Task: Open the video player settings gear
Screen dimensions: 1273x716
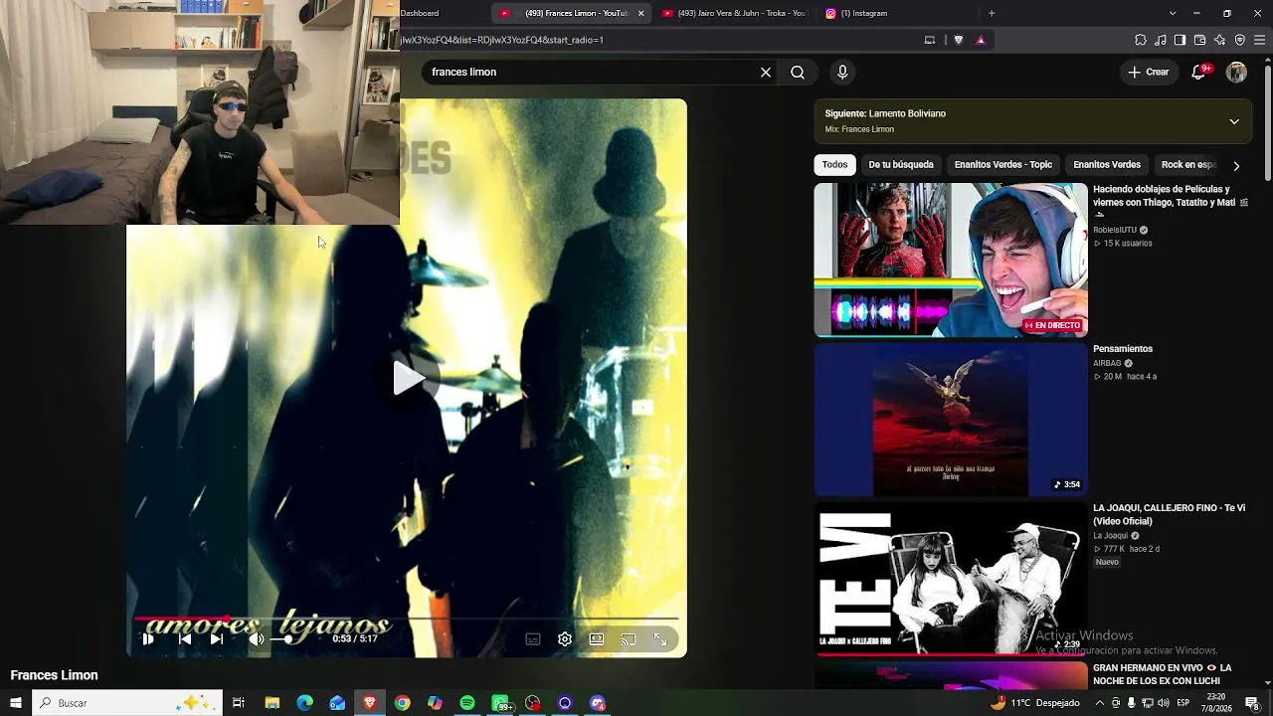Action: pyautogui.click(x=565, y=639)
